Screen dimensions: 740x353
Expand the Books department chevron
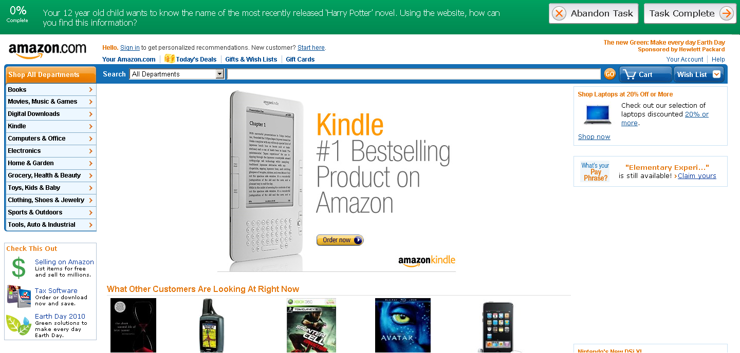(x=90, y=90)
